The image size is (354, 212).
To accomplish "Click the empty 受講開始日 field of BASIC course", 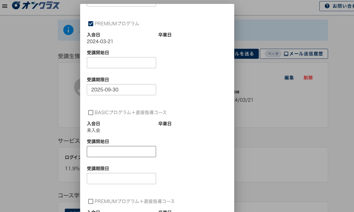I will (121, 152).
